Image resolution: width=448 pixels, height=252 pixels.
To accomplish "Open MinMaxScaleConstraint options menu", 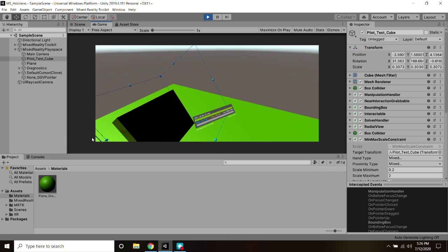I will [x=440, y=140].
